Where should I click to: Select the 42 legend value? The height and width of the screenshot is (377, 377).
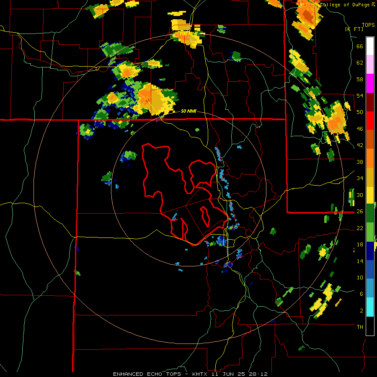pos(360,145)
